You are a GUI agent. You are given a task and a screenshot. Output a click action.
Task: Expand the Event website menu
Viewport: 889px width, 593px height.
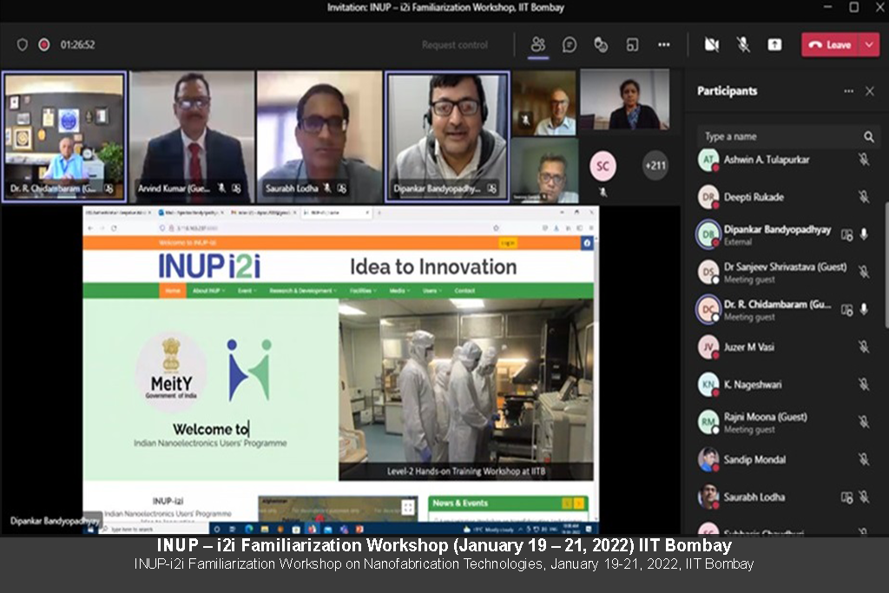point(247,291)
